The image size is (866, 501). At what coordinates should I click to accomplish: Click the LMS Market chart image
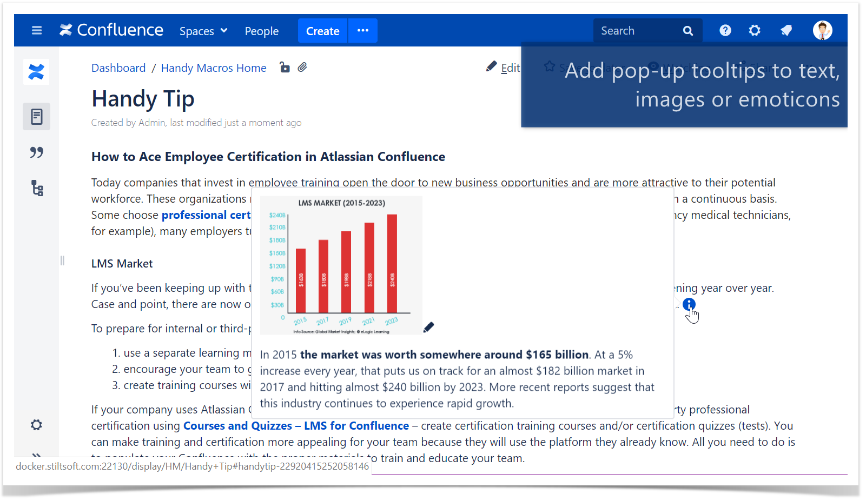(341, 265)
